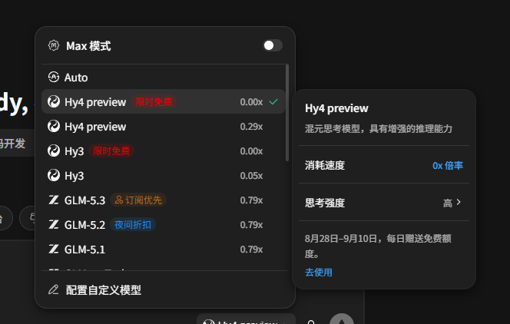
Task: Click the 订阅优先 badge on GLM-5.3
Action: [138, 200]
